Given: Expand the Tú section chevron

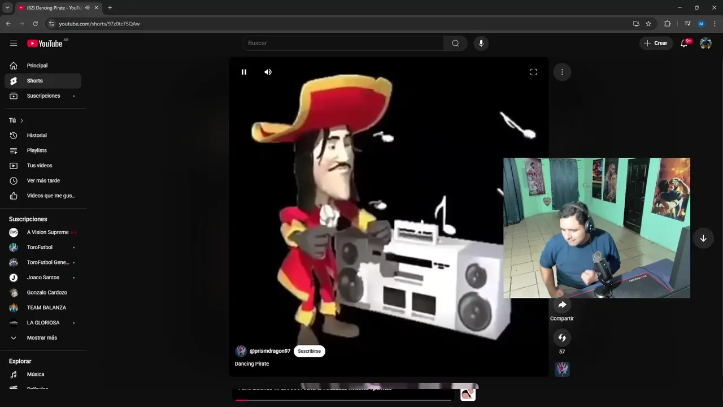Looking at the screenshot, I should click(21, 120).
